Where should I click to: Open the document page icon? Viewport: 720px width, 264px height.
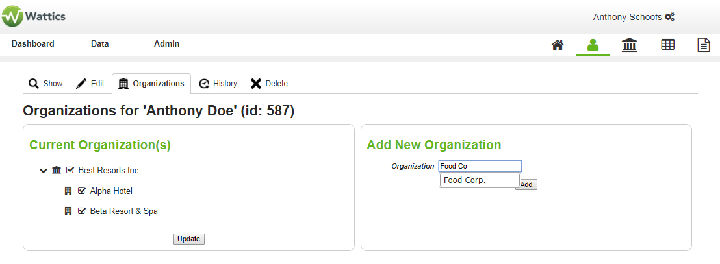[704, 45]
